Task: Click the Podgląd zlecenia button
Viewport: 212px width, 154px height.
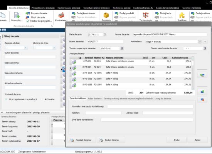Action: coord(82,140)
